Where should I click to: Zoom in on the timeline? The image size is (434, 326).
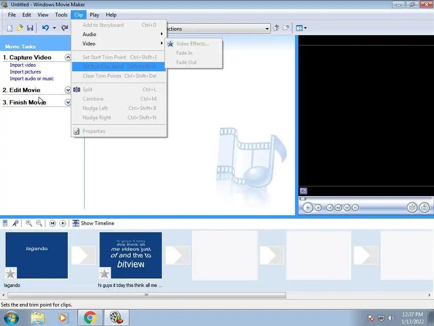tap(29, 223)
